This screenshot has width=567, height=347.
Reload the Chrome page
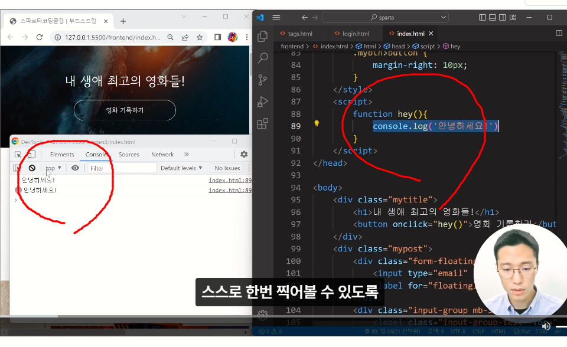coord(40,37)
